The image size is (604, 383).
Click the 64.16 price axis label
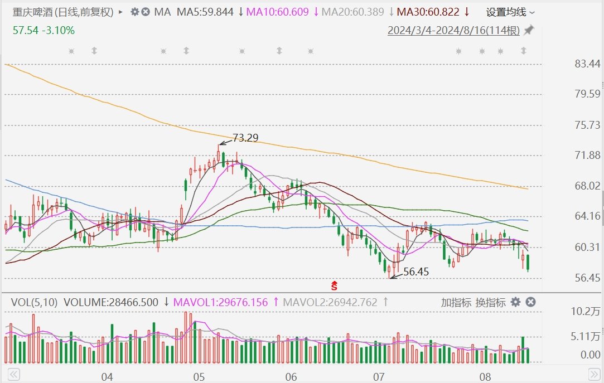(587, 216)
